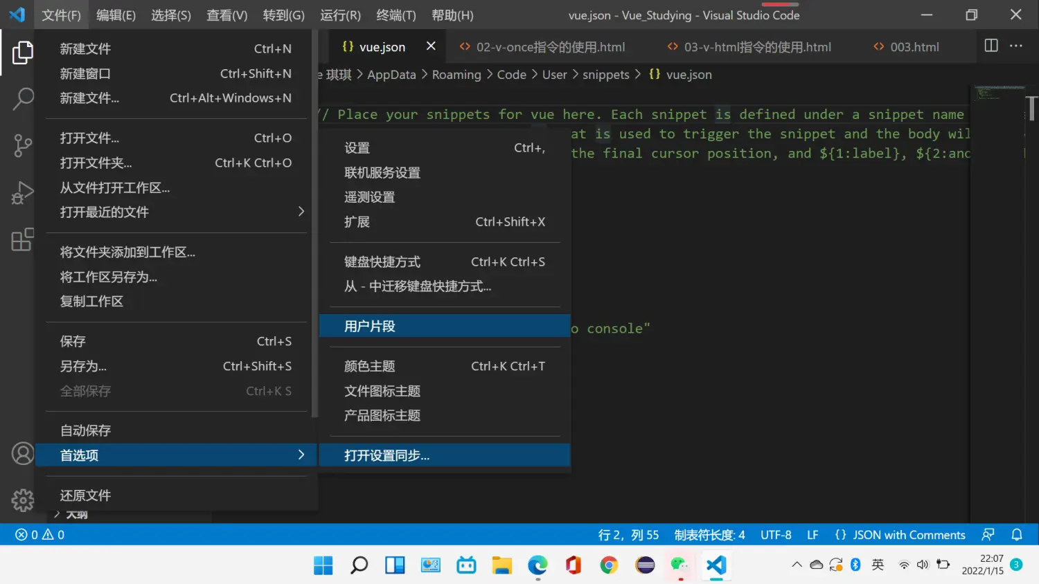The image size is (1039, 584).
Task: Open the 选择(S) menu
Action: coord(171,15)
